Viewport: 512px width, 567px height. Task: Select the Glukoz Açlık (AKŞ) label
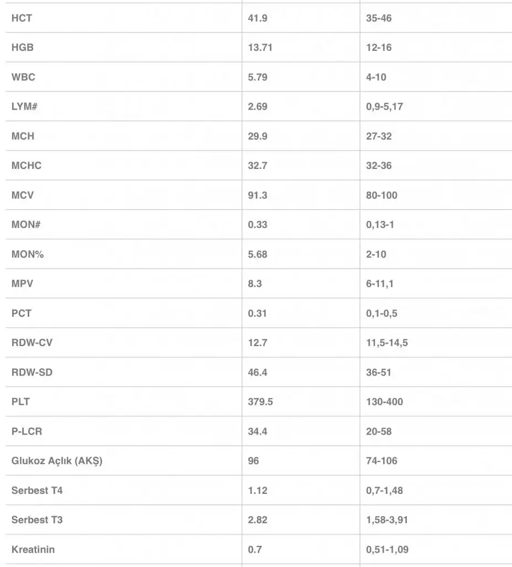point(57,461)
